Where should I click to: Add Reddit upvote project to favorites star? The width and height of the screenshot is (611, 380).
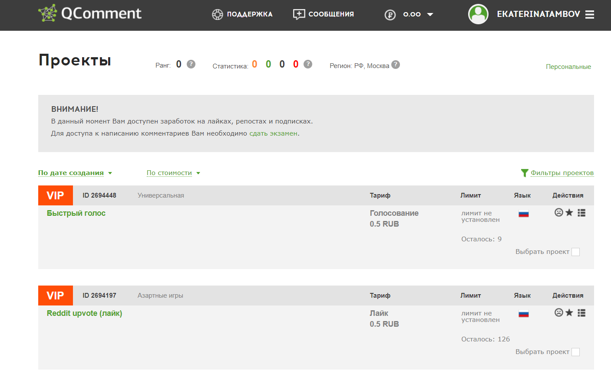click(x=569, y=312)
